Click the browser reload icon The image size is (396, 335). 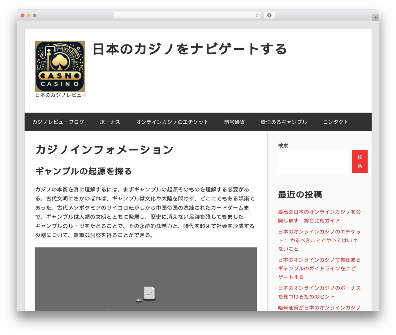[x=257, y=15]
